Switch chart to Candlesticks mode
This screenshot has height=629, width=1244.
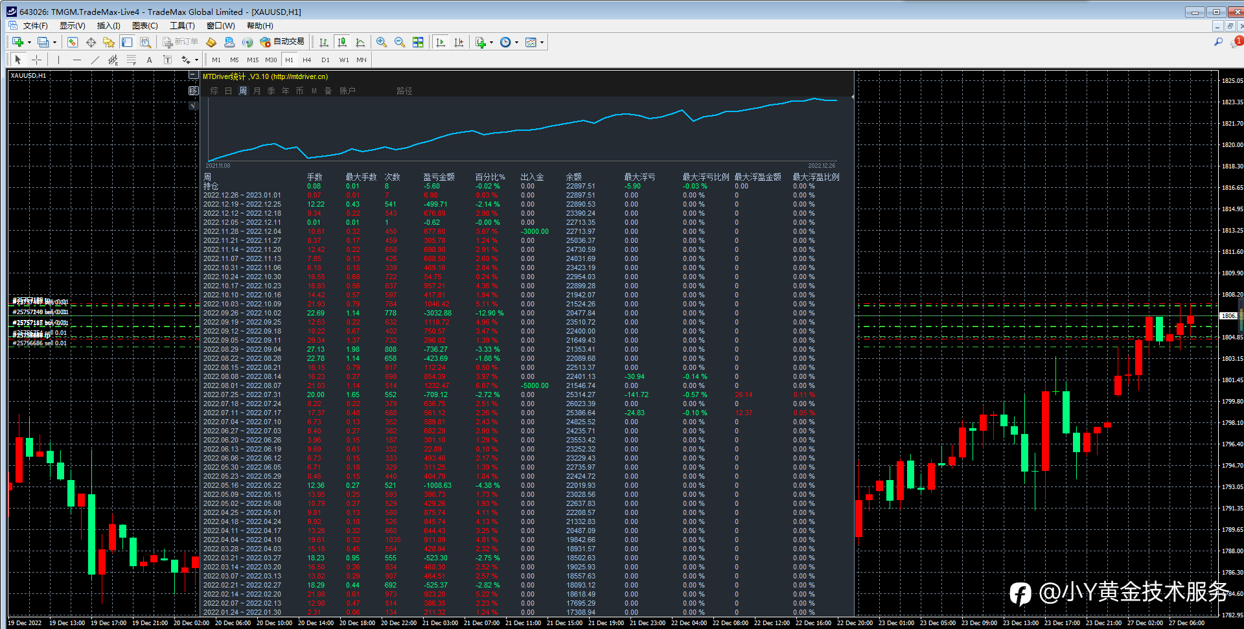click(x=342, y=42)
